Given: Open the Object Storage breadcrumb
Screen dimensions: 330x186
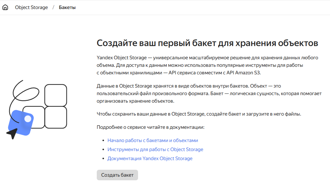Looking at the screenshot, I should [x=31, y=8].
